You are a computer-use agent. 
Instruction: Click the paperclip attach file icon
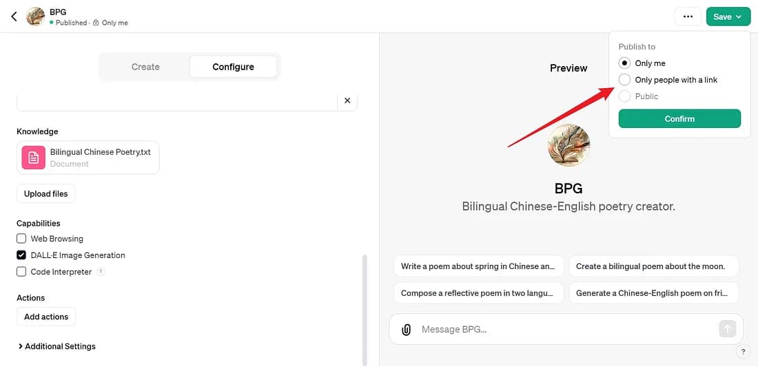click(x=406, y=330)
